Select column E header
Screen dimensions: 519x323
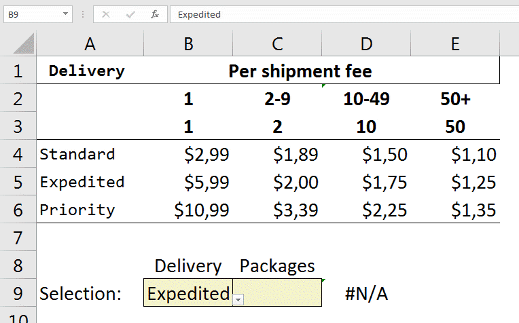[x=455, y=44]
